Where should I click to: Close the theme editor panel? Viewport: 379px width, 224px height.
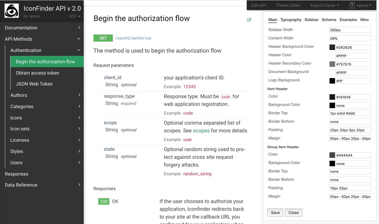[x=293, y=213]
